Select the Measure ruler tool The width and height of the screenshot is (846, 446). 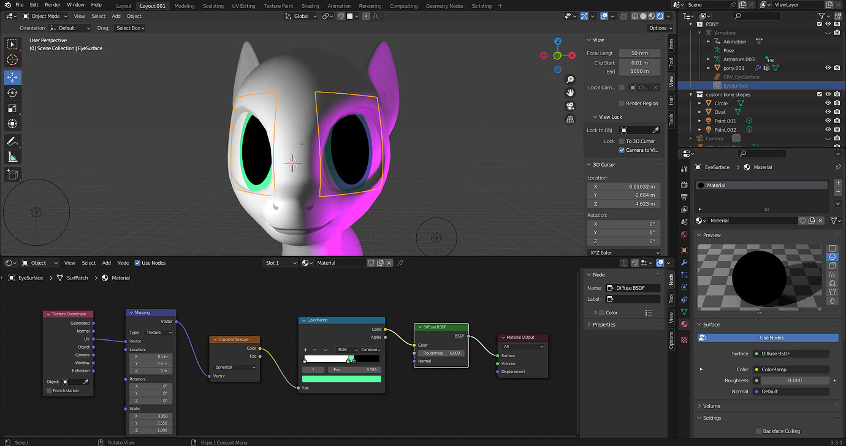[13, 157]
